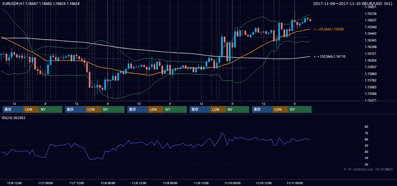Click price axis label 1.15665
Viewport: 397px width, 186px height.
pyautogui.click(x=371, y=87)
